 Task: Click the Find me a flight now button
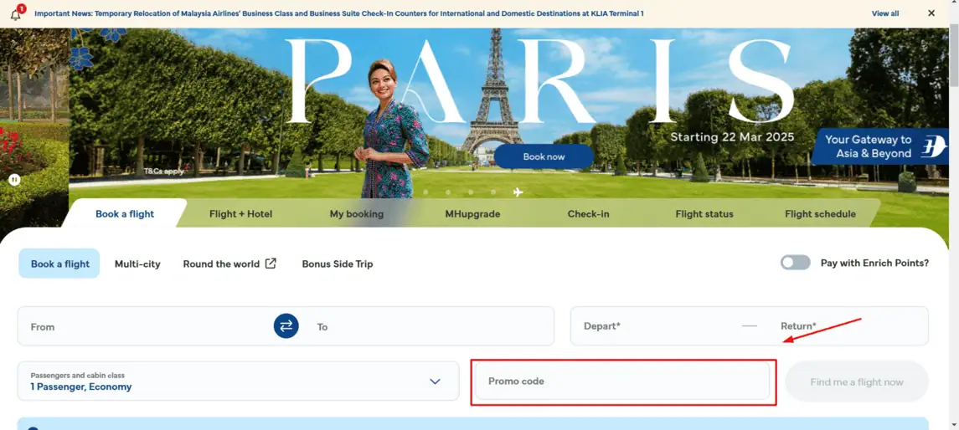(856, 381)
